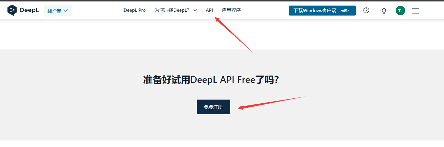Select 应用程序 in the navigation bar
The height and width of the screenshot is (147, 444).
pos(231,10)
